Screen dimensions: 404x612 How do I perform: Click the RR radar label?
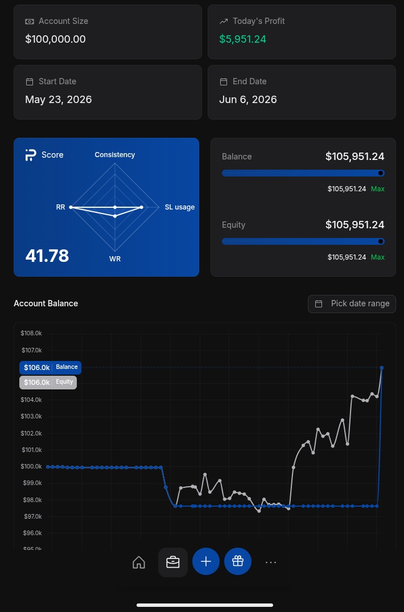[x=60, y=207]
